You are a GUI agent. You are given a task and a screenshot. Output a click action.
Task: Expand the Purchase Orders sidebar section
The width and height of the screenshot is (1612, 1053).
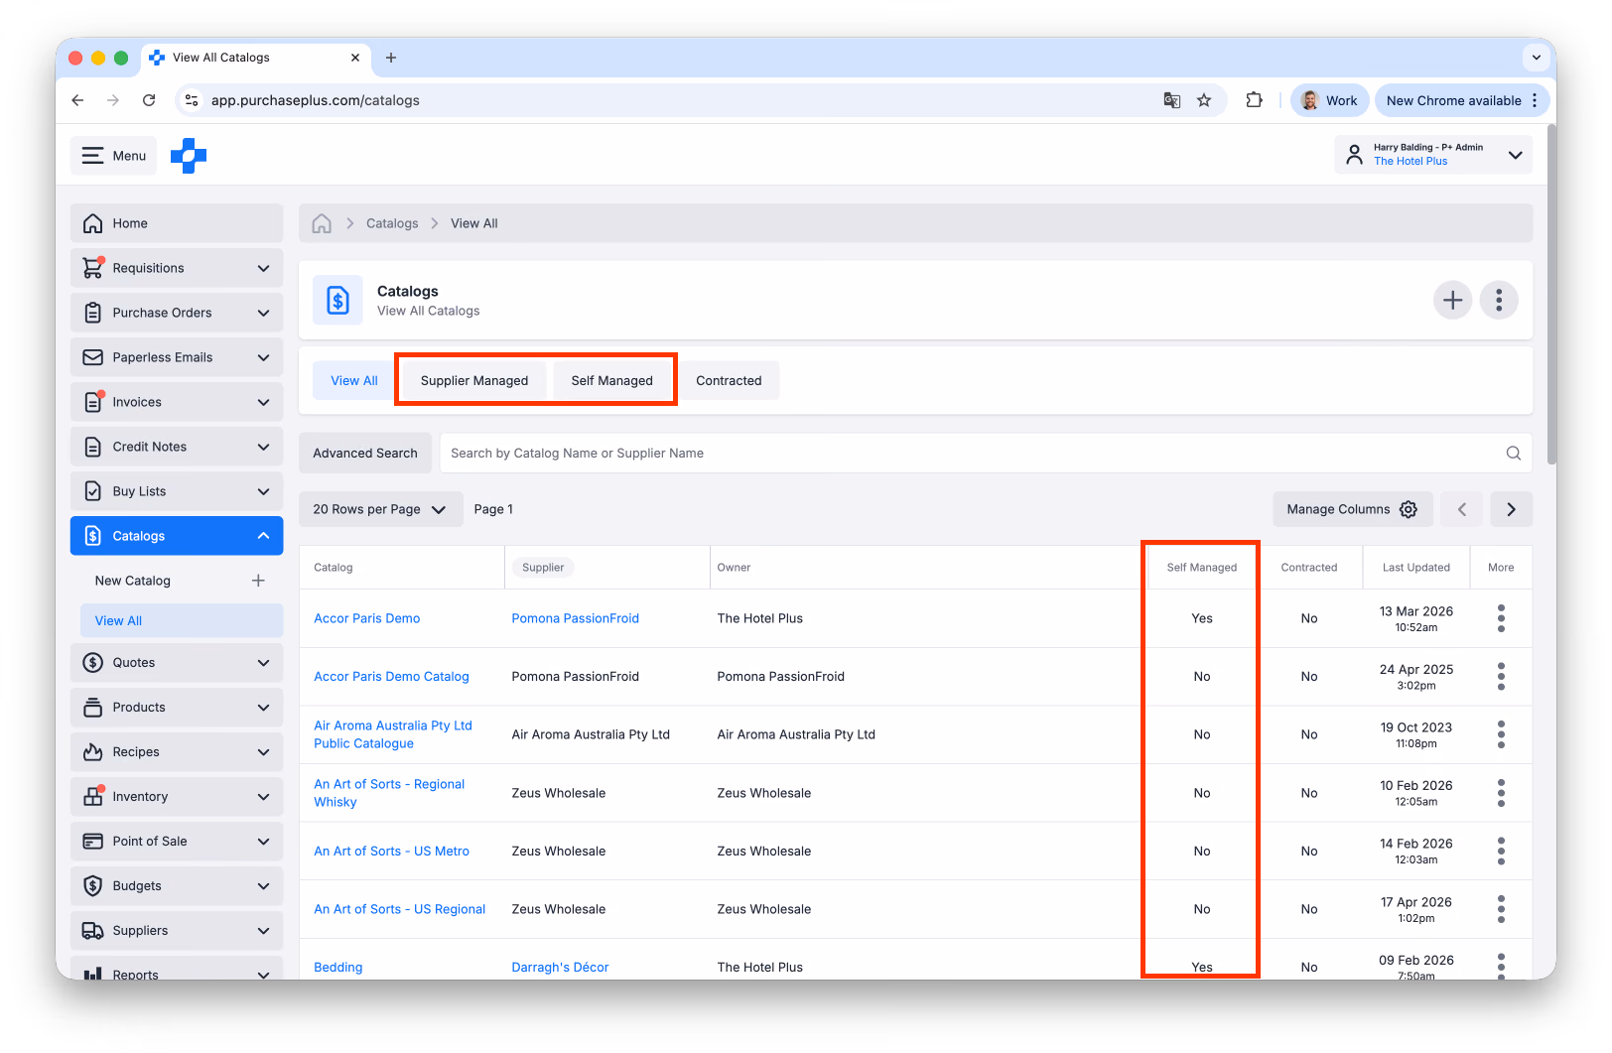click(x=177, y=313)
